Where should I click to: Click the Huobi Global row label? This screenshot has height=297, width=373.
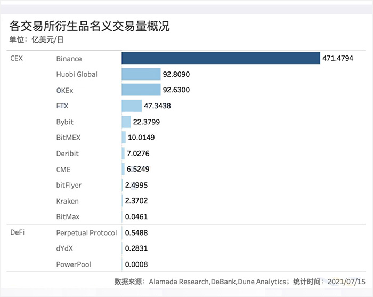click(x=77, y=74)
